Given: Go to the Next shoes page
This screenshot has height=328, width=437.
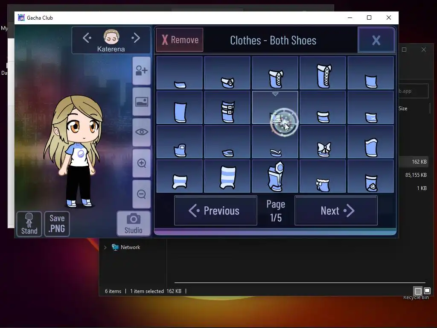Looking at the screenshot, I should [x=336, y=211].
